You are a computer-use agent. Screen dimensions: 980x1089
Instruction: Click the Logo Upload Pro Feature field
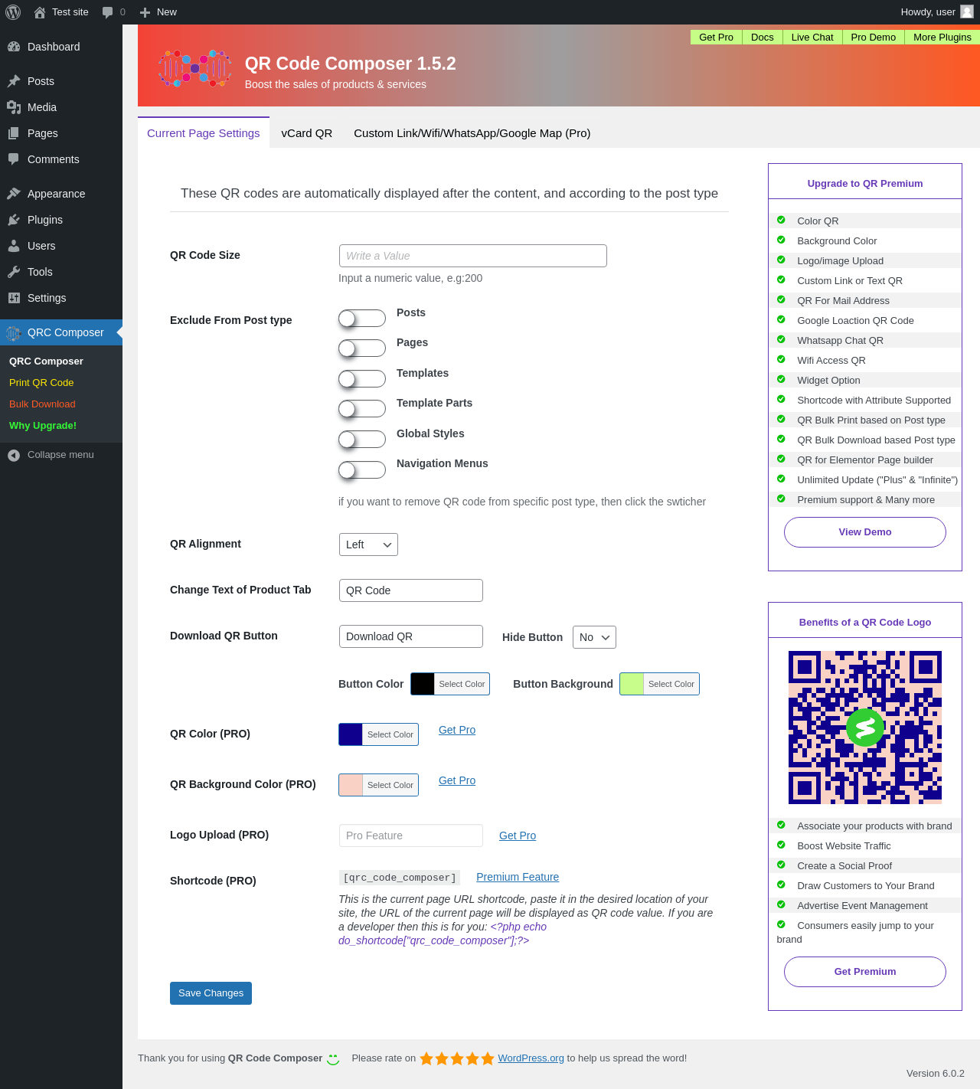point(411,836)
